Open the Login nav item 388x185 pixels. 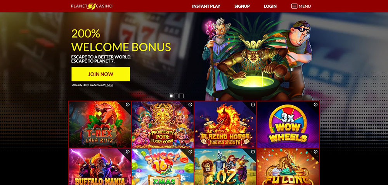tap(270, 6)
